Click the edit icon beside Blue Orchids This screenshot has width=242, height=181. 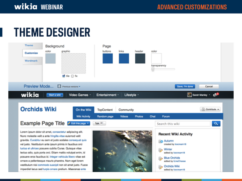[x=160, y=158]
